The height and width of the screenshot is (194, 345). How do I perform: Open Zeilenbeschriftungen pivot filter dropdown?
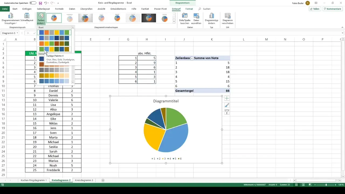pos(192,58)
